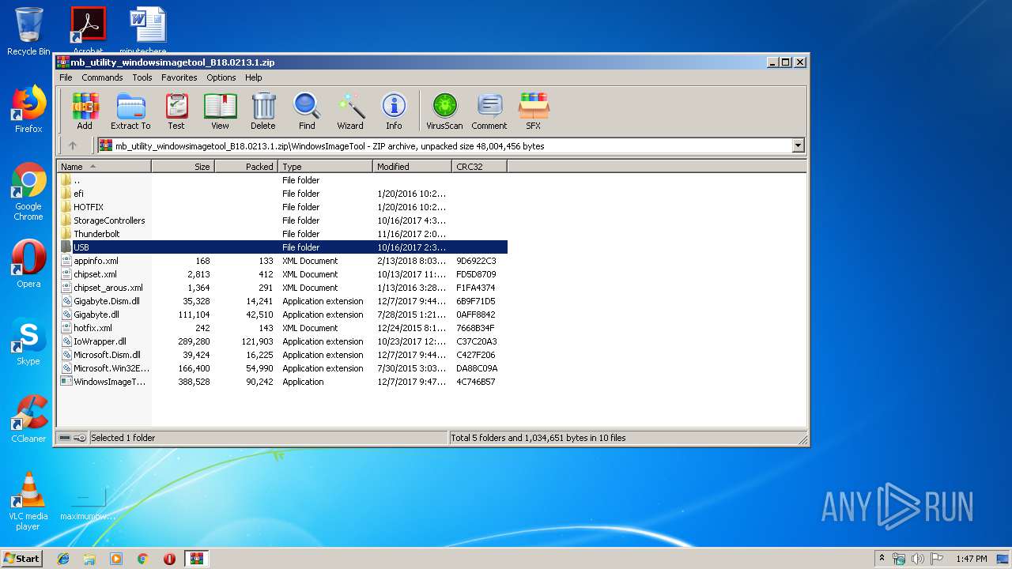Show hidden tray icons arrow
This screenshot has width=1012, height=569.
click(x=882, y=559)
